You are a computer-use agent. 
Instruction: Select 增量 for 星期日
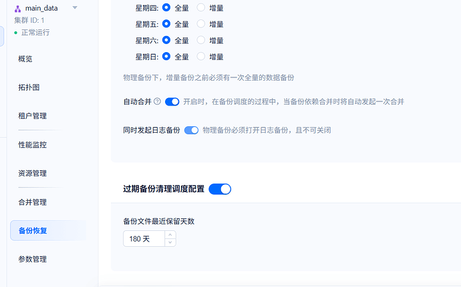[x=201, y=57]
